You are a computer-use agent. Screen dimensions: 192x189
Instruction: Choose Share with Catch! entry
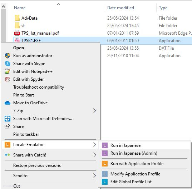coord(50,155)
